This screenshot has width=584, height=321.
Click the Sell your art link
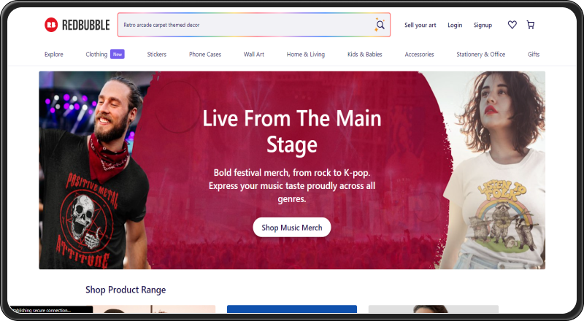[x=420, y=25]
